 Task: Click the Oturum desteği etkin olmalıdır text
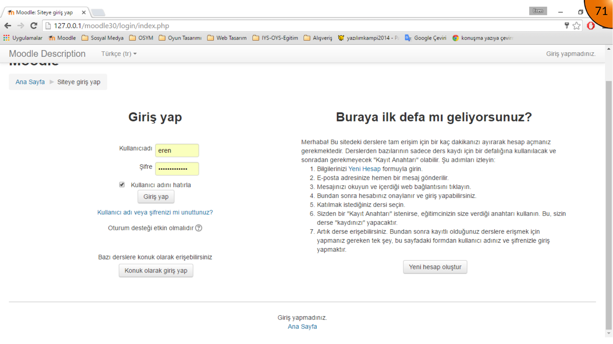coord(151,228)
